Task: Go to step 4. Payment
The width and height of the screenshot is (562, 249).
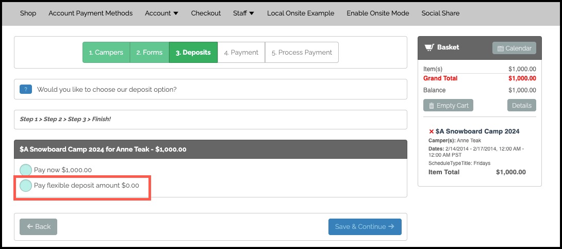Action: [x=241, y=52]
